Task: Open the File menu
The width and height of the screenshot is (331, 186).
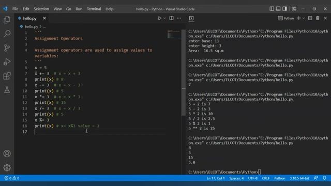Action: coord(15,9)
